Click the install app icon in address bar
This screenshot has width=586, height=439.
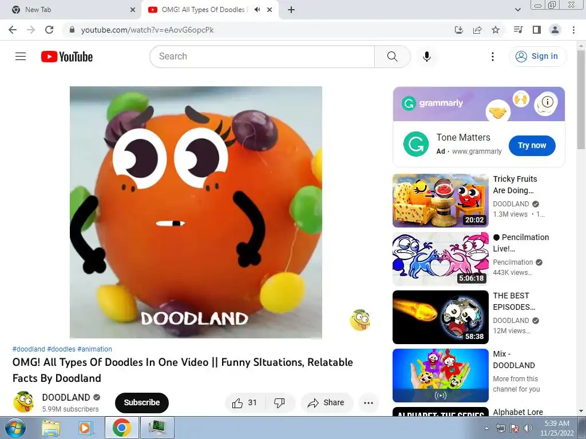coord(459,30)
